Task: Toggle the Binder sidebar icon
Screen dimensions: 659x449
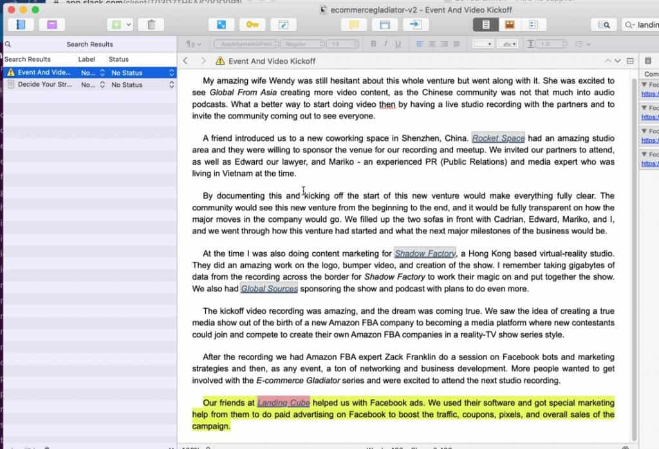Action: (x=20, y=25)
